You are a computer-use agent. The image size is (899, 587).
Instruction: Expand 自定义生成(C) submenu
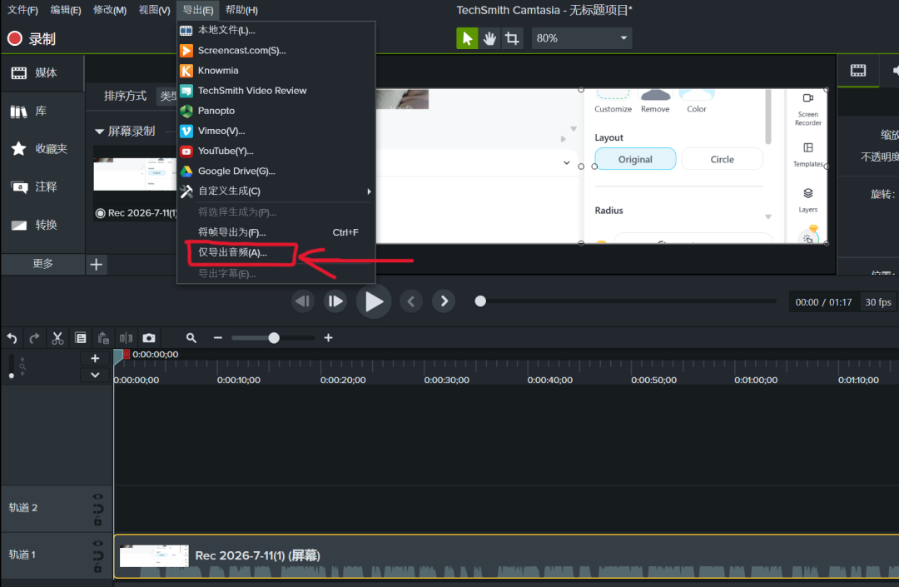276,191
